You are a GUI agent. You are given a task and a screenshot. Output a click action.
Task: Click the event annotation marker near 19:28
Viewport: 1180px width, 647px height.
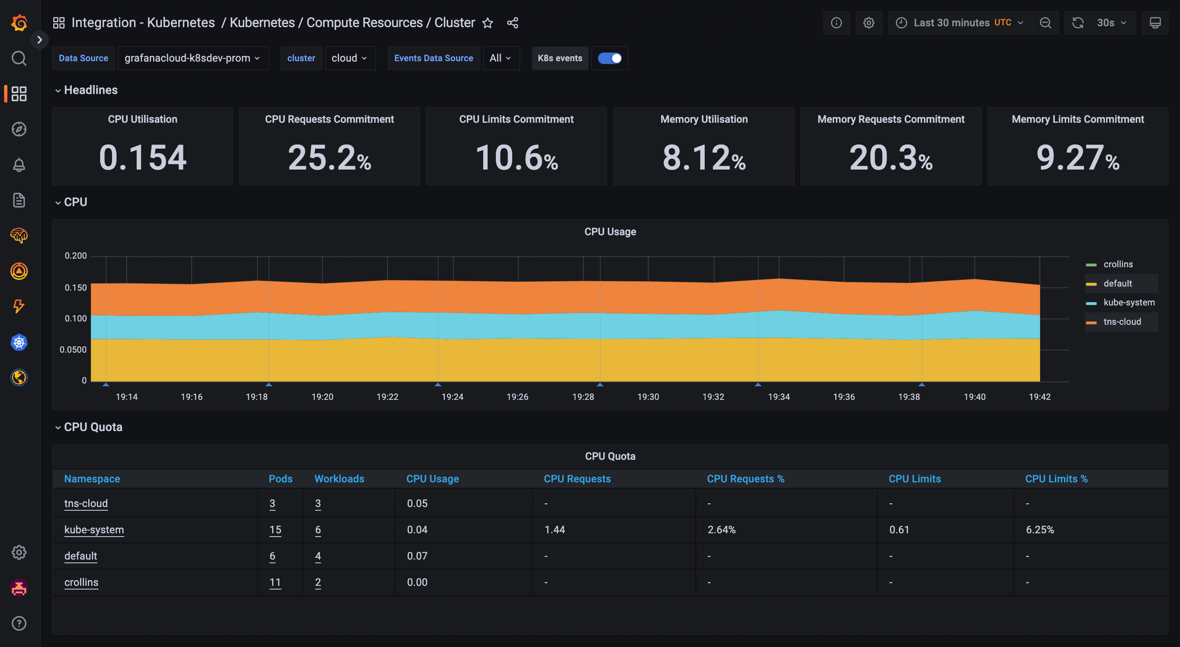[600, 384]
